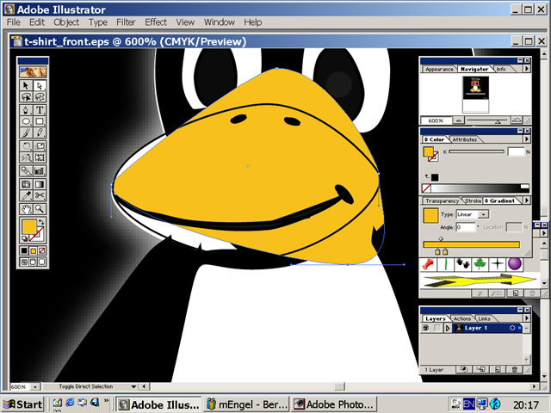
Task: Select the Type tool
Action: coord(40,110)
